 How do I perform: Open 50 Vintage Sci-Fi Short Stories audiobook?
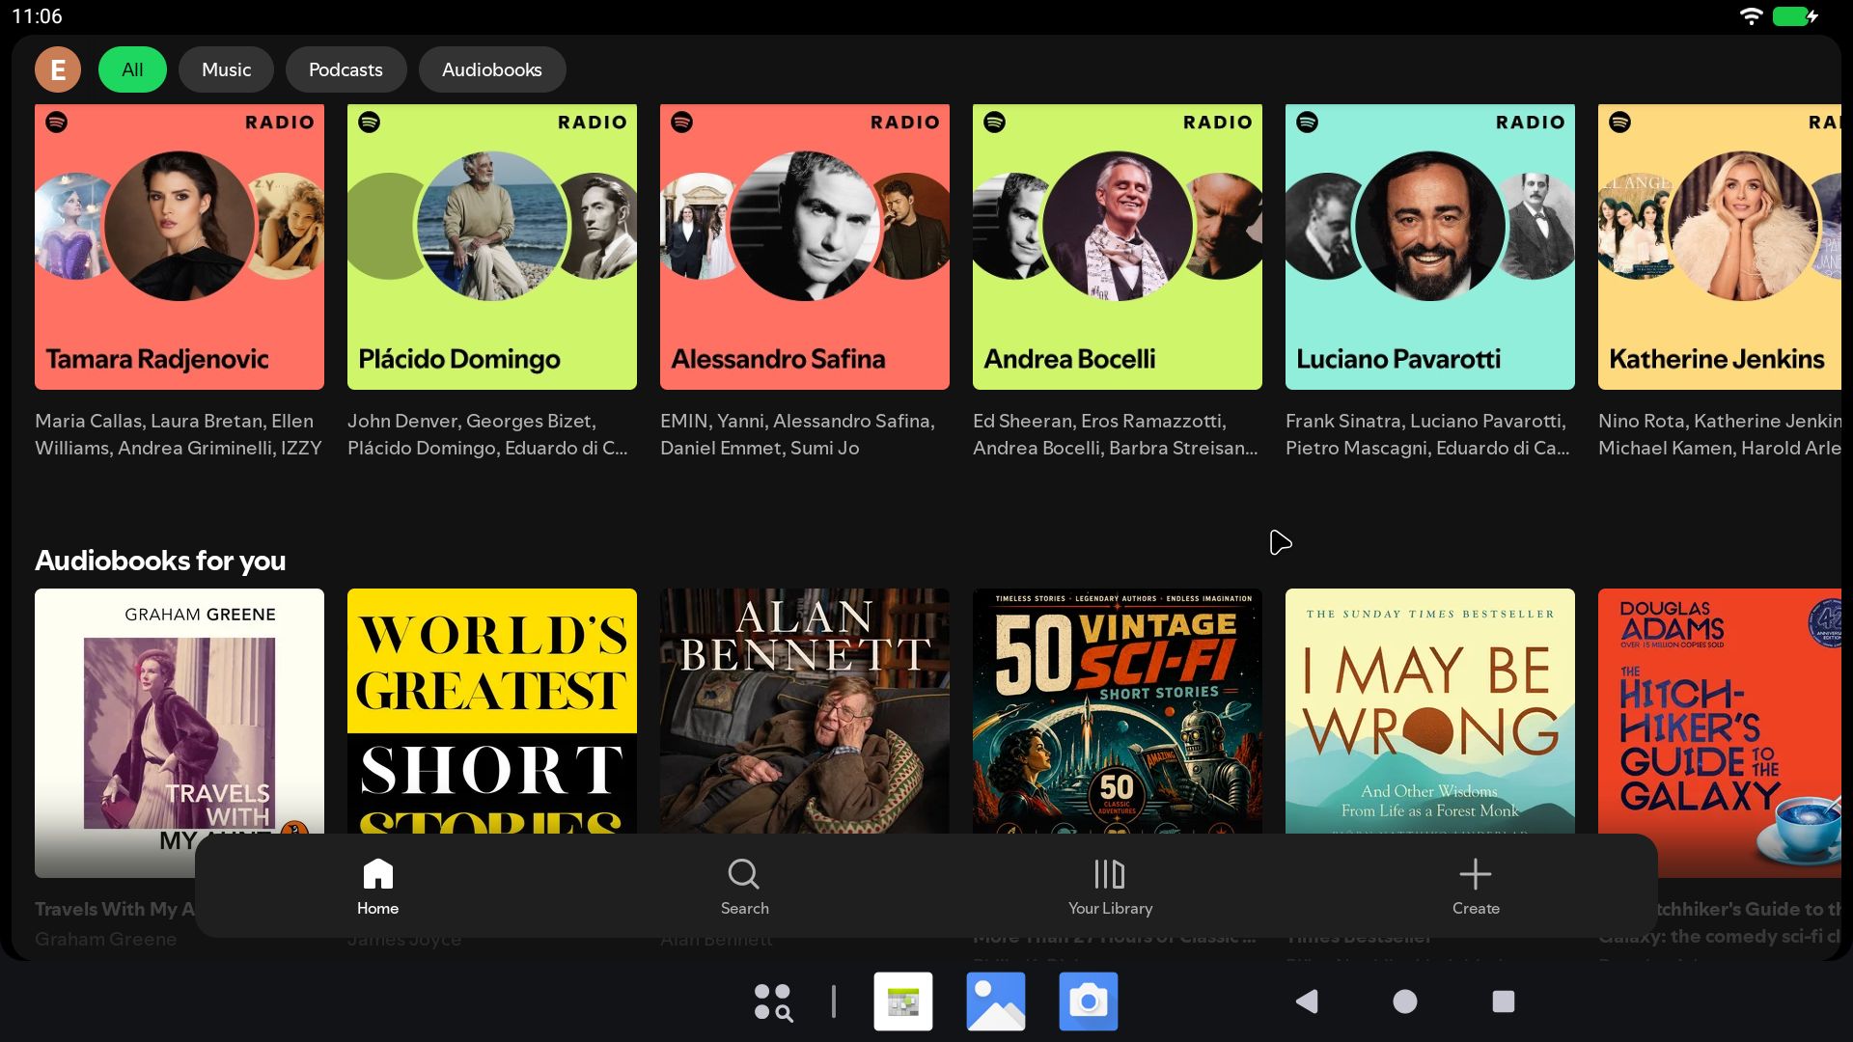[x=1118, y=711]
